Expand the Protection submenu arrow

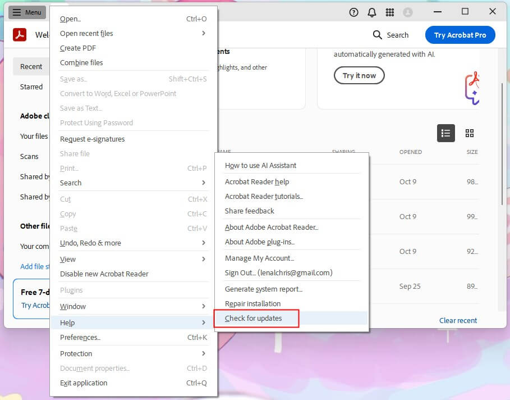coord(204,353)
